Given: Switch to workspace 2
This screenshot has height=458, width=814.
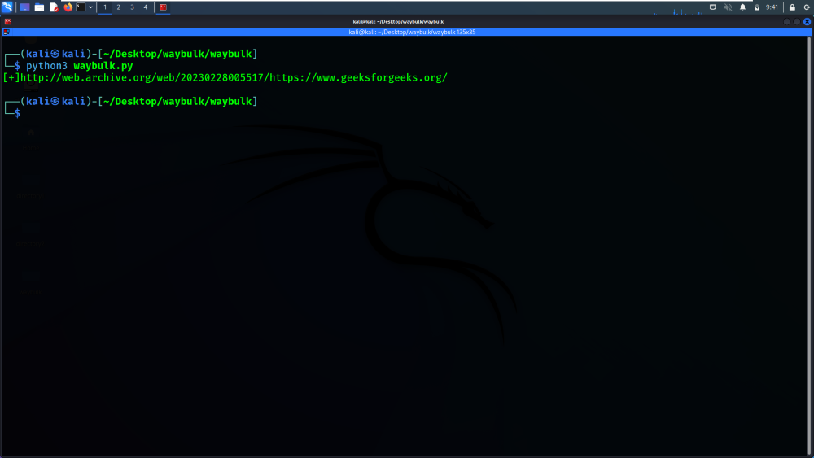Looking at the screenshot, I should pos(118,7).
